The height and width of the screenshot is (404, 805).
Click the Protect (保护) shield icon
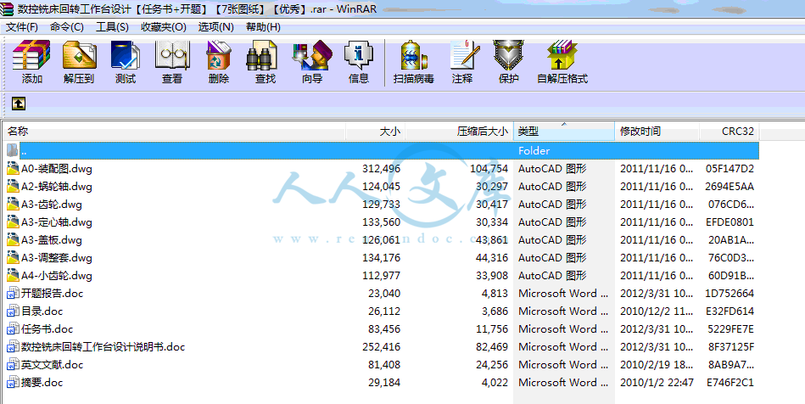point(508,55)
